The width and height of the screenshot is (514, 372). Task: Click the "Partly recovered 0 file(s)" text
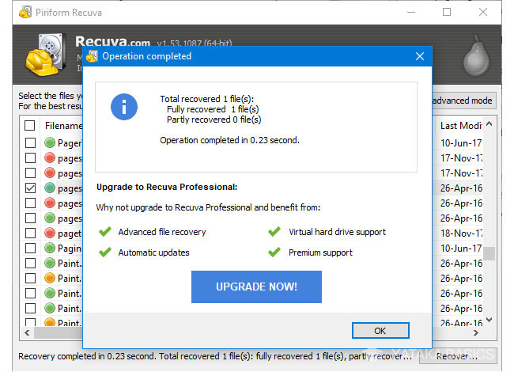tap(214, 120)
